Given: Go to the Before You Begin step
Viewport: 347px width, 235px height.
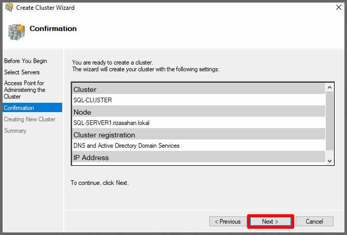Looking at the screenshot, I should [25, 61].
